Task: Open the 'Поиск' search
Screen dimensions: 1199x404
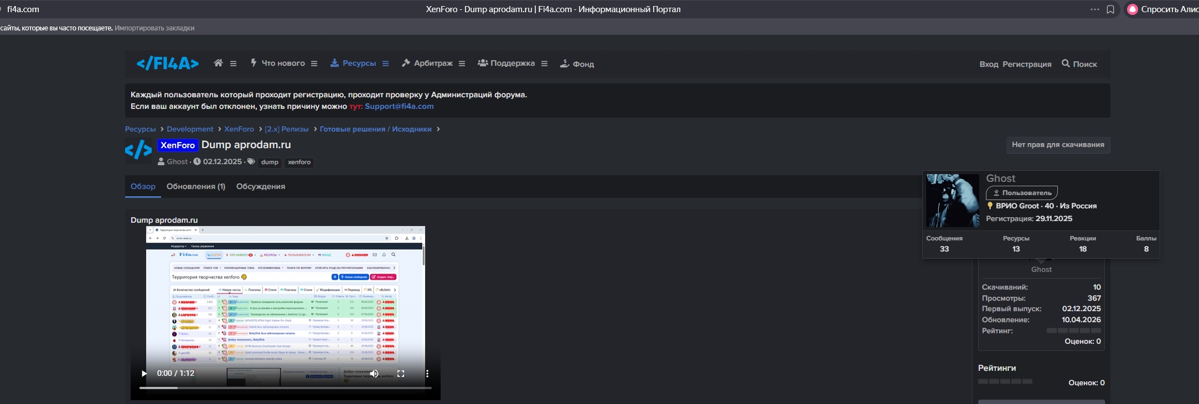Action: (x=1079, y=64)
